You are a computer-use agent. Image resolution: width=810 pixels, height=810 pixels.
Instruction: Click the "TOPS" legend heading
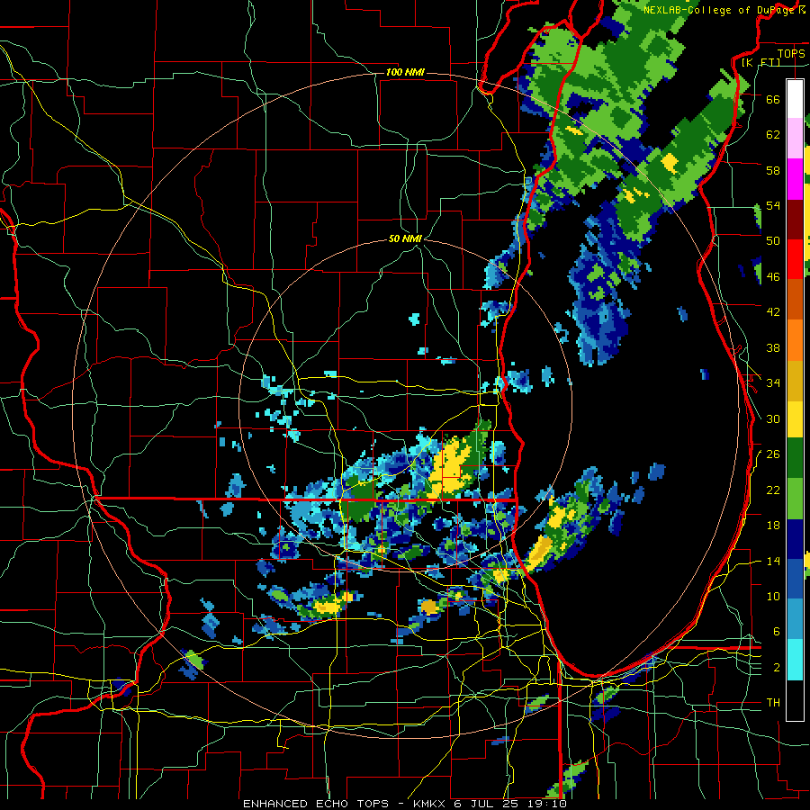(x=791, y=53)
